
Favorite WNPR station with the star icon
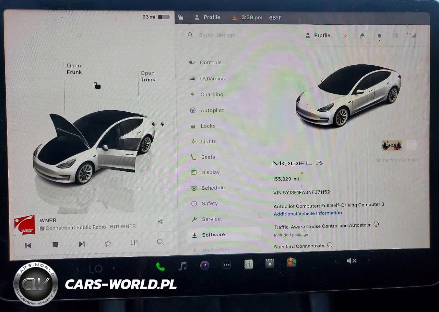108,244
